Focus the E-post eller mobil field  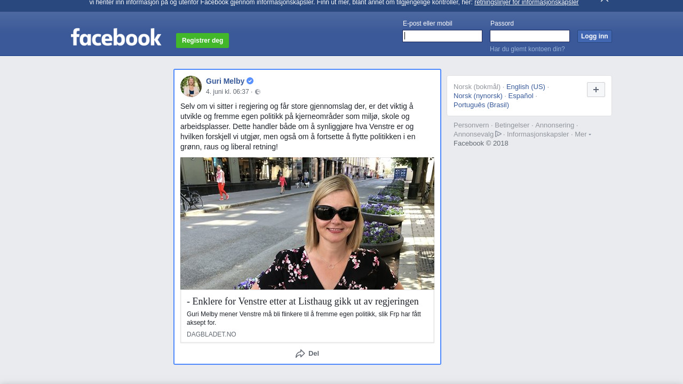click(x=442, y=36)
